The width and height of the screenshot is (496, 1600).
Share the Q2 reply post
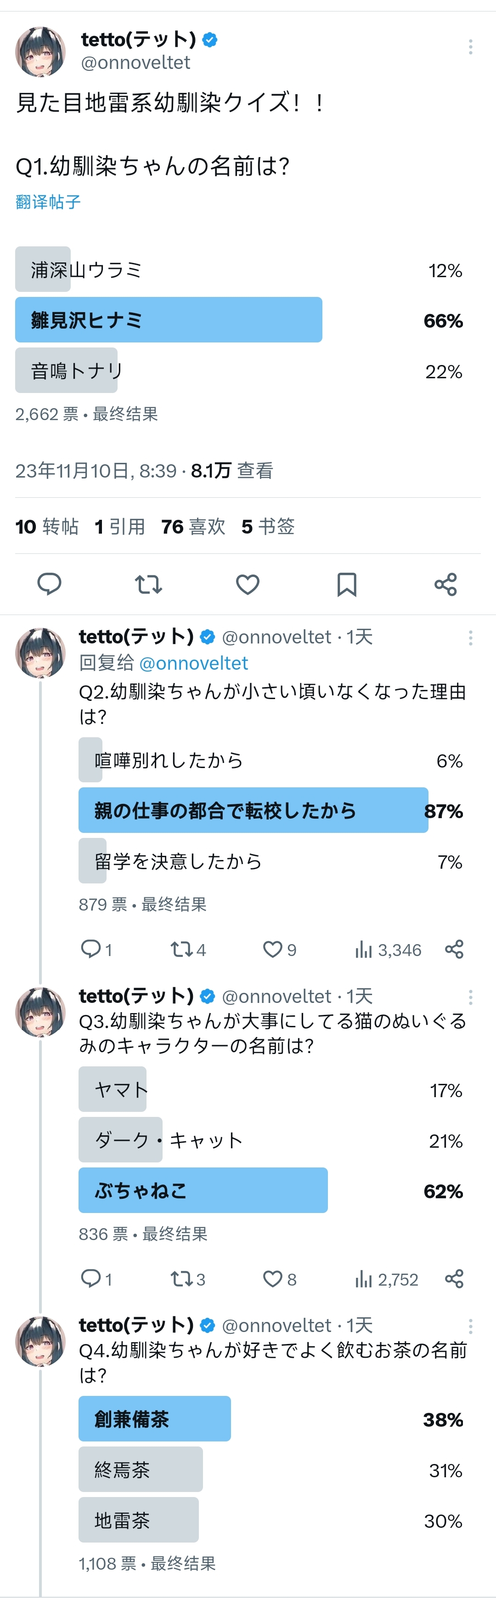click(454, 949)
